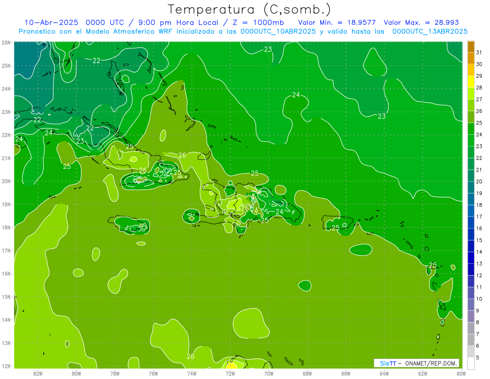Click the dark blue swatch between legend 13 and 14
490x379 pixels.
click(x=471, y=258)
